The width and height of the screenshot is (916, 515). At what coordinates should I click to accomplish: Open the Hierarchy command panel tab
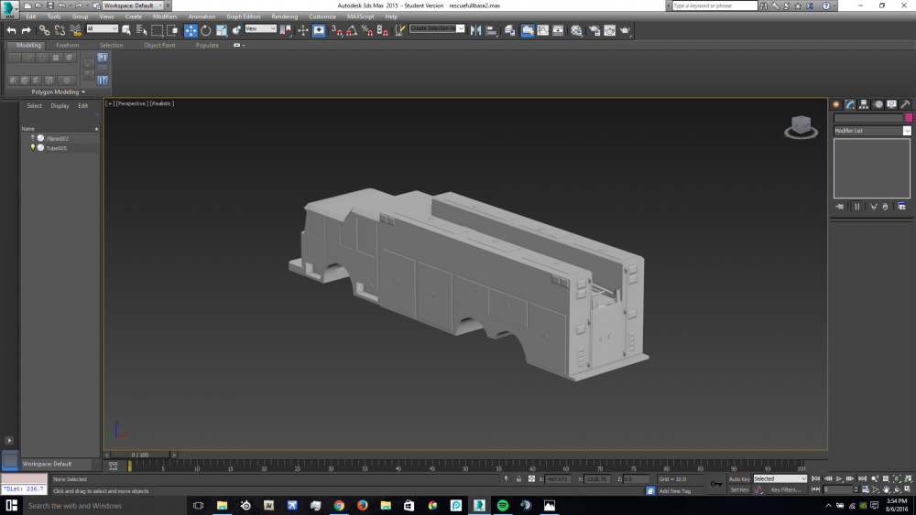tap(864, 104)
